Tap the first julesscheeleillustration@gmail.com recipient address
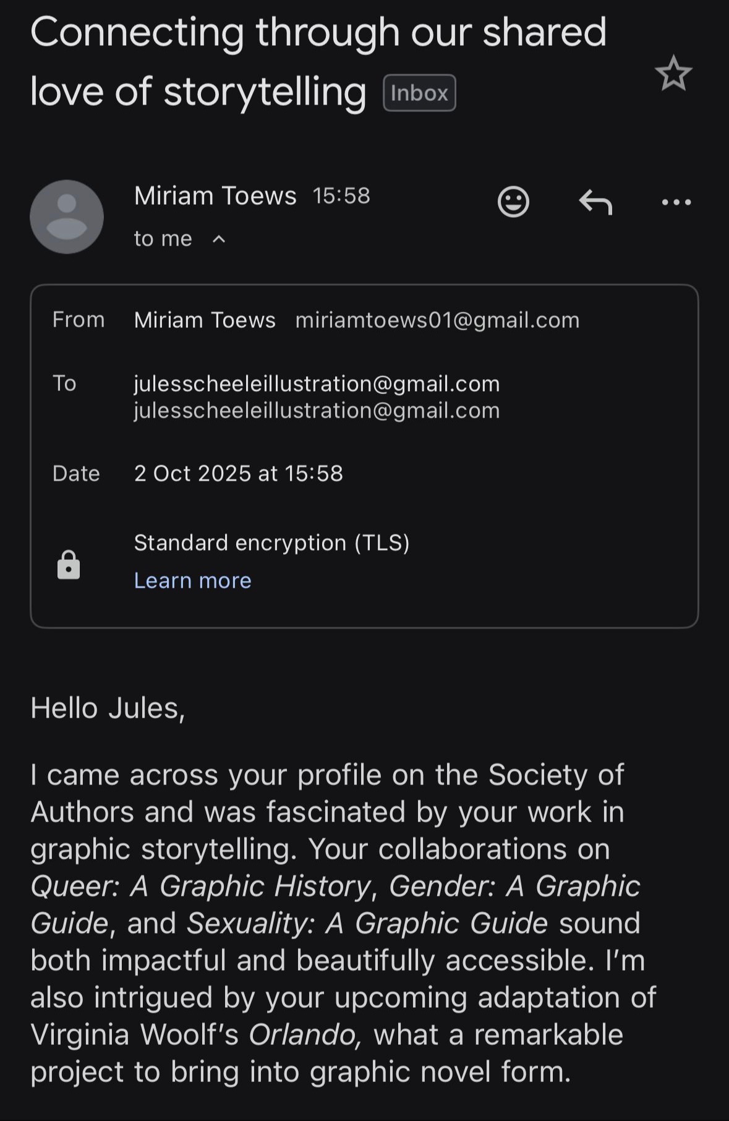The height and width of the screenshot is (1121, 729). pos(317,384)
